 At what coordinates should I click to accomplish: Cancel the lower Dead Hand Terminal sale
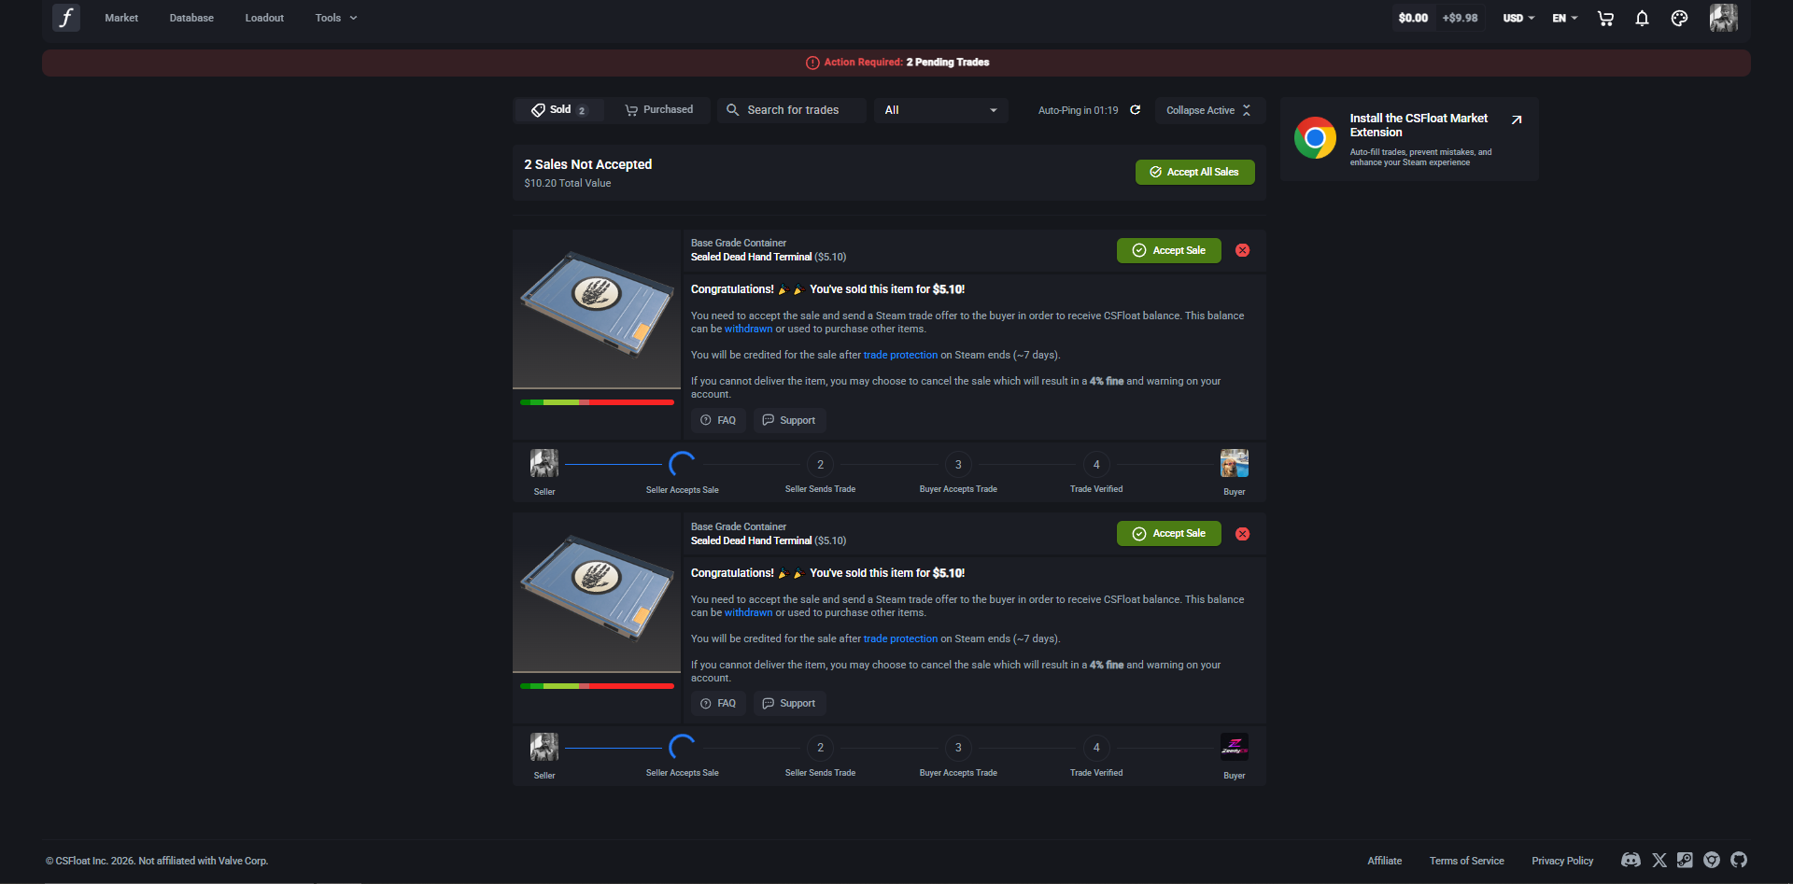[x=1242, y=534]
